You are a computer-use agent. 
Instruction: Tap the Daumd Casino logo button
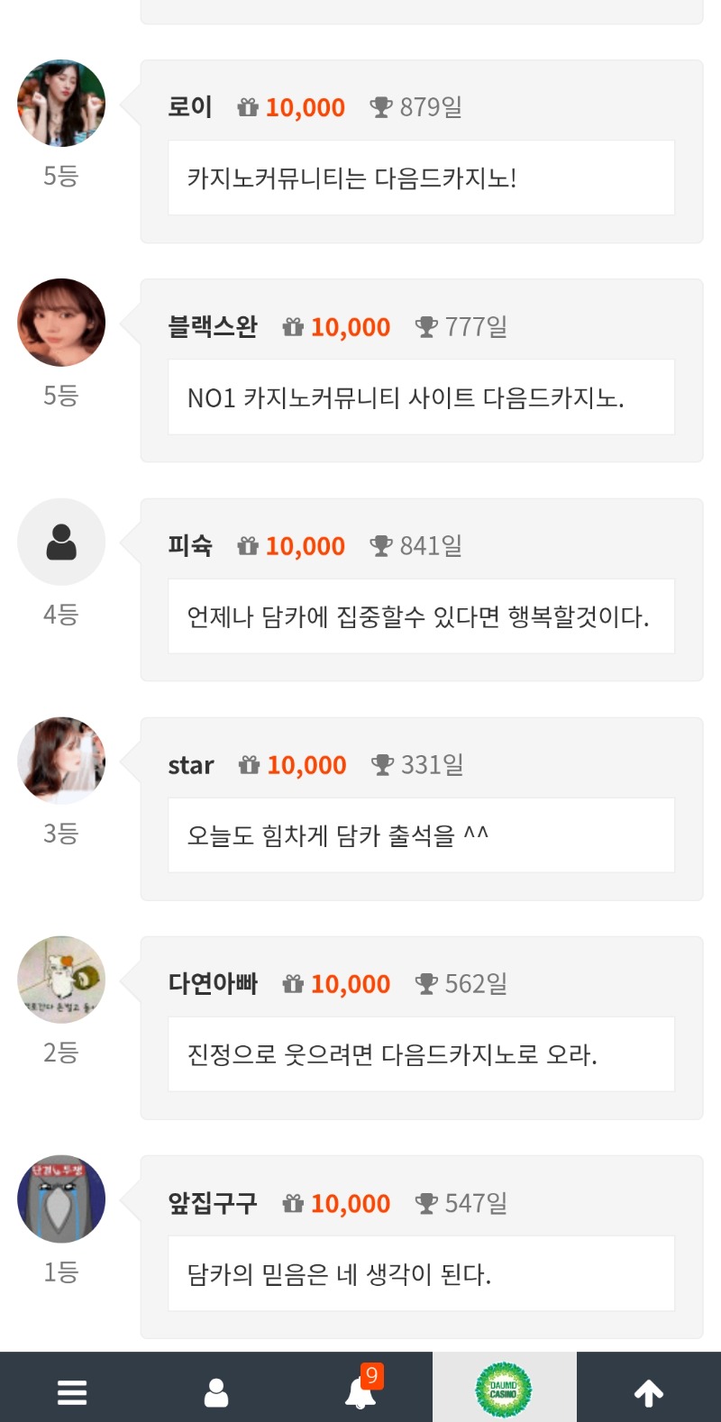point(504,1390)
